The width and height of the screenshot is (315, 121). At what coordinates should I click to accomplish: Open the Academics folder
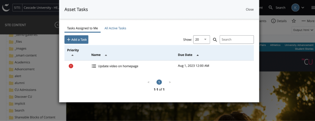pos(22,62)
